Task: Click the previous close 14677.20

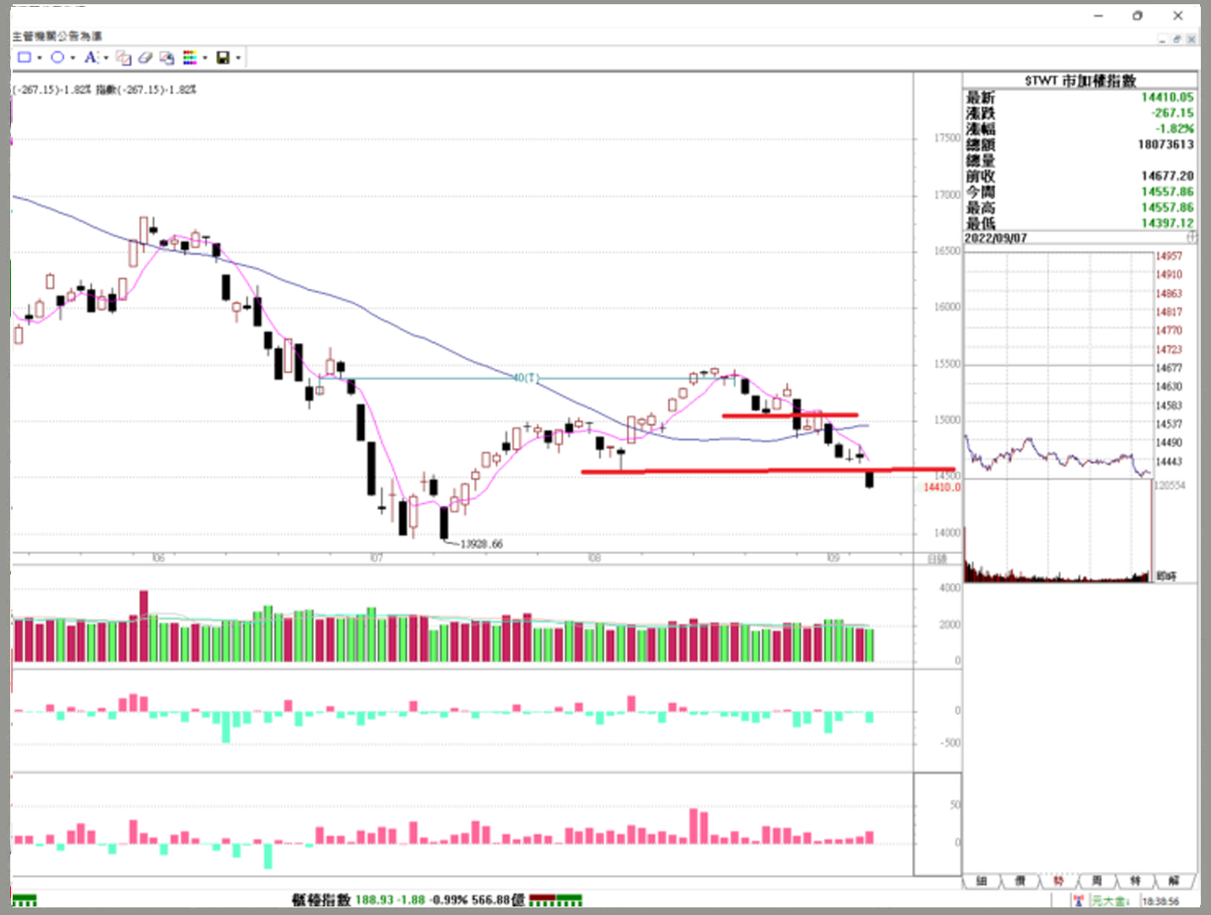Action: click(x=1167, y=176)
